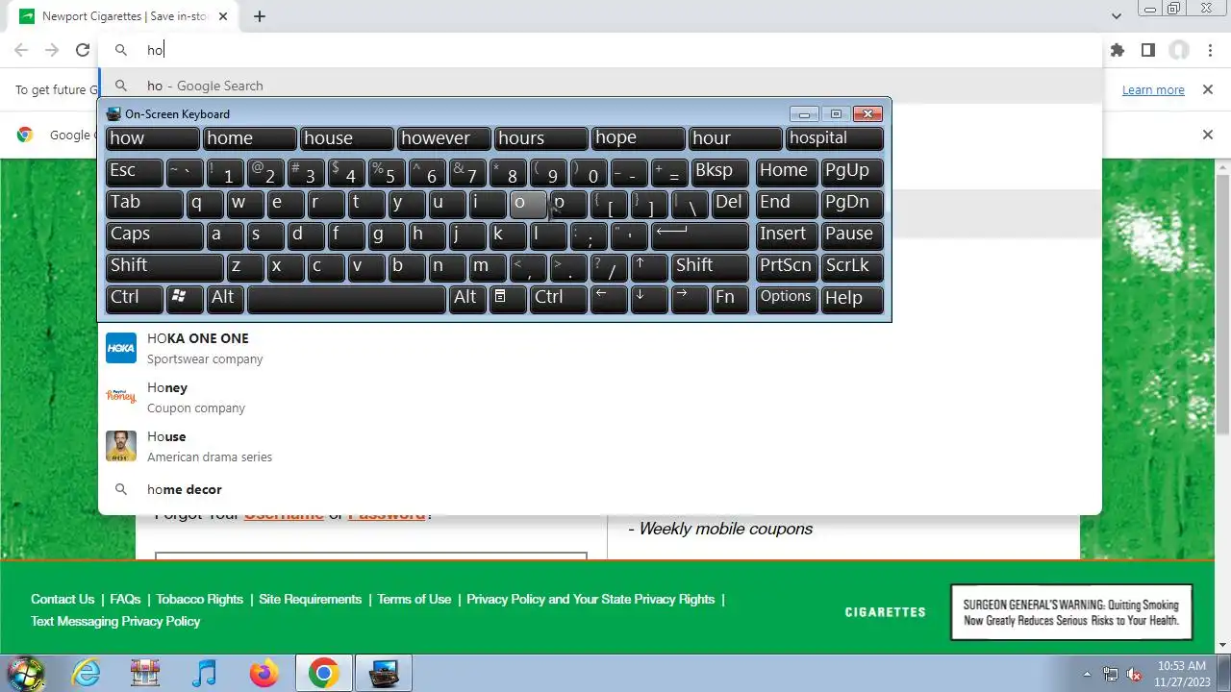Toggle Fn key on On-Screen Keyboard
The image size is (1231, 692).
(x=731, y=299)
